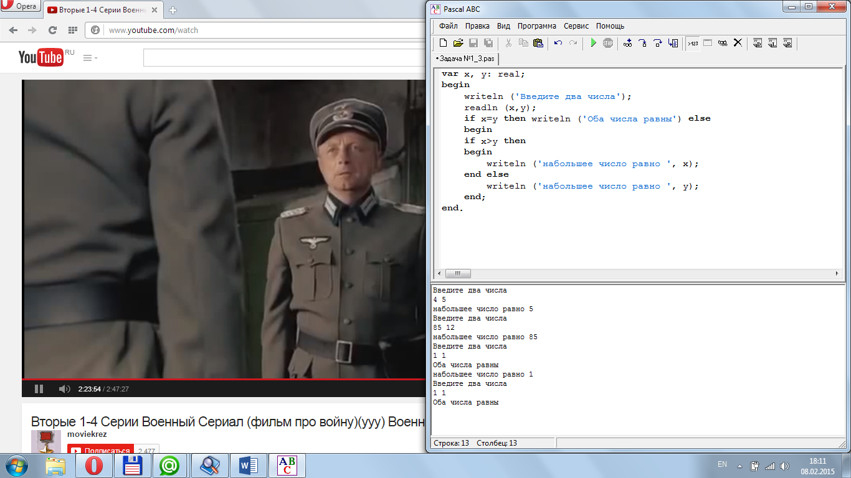Click the run to cursor icon
851x478 pixels.
click(673, 43)
